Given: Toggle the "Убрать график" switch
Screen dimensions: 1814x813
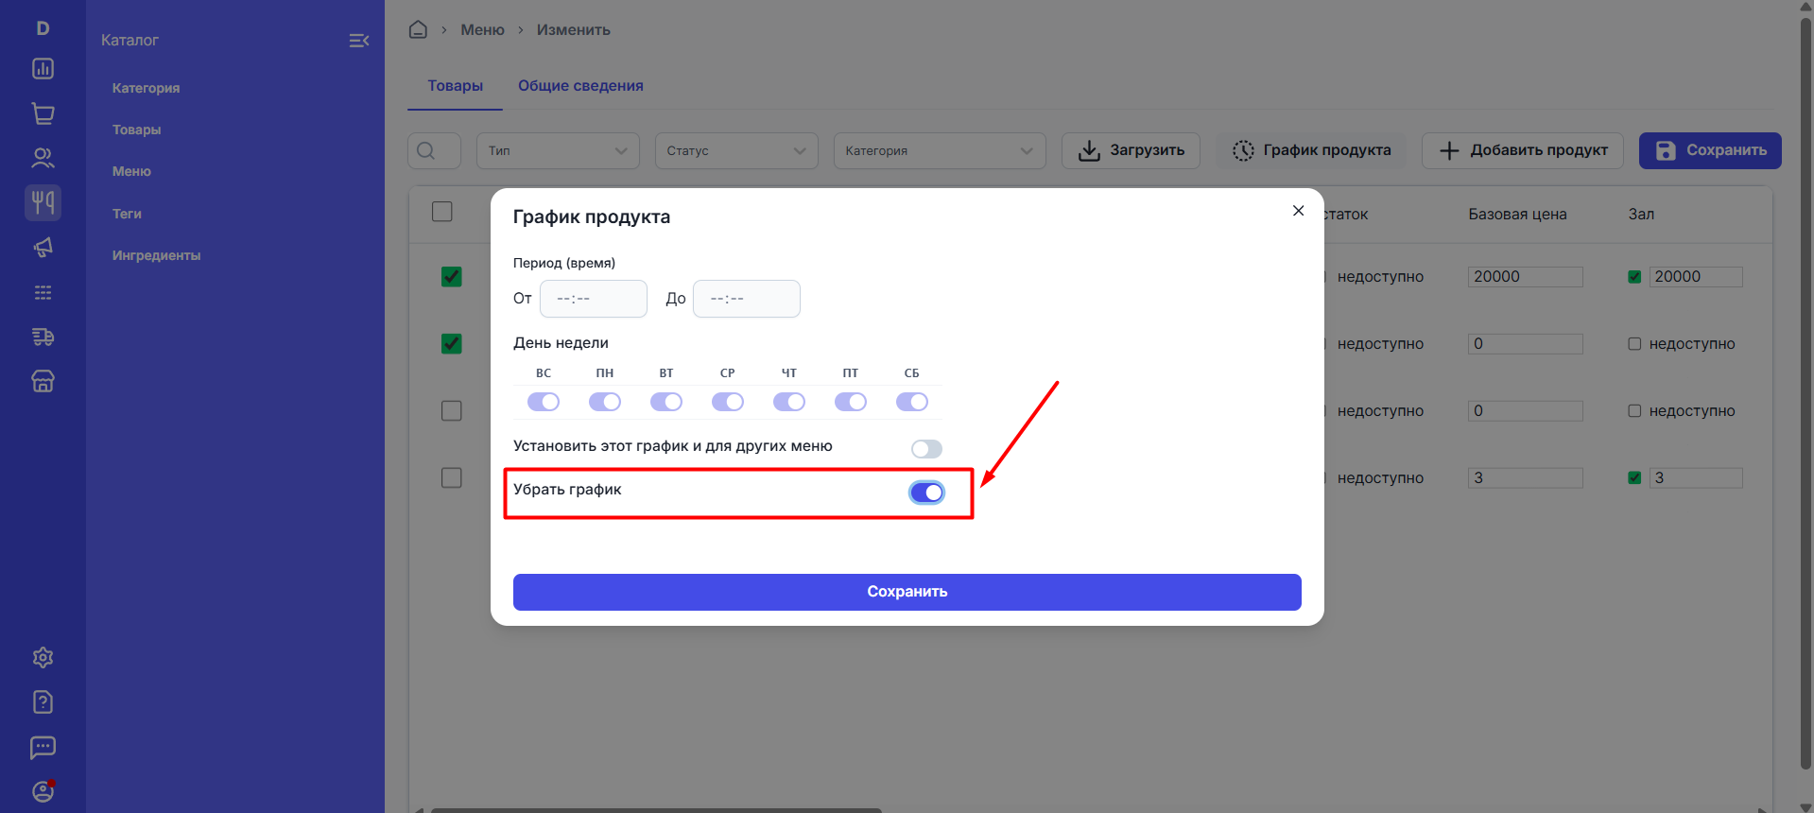Looking at the screenshot, I should coord(926,493).
